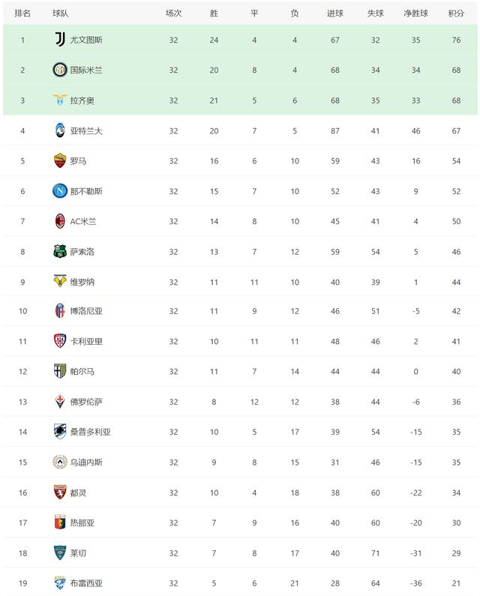
Task: Click the 积分 column header
Action: point(455,13)
